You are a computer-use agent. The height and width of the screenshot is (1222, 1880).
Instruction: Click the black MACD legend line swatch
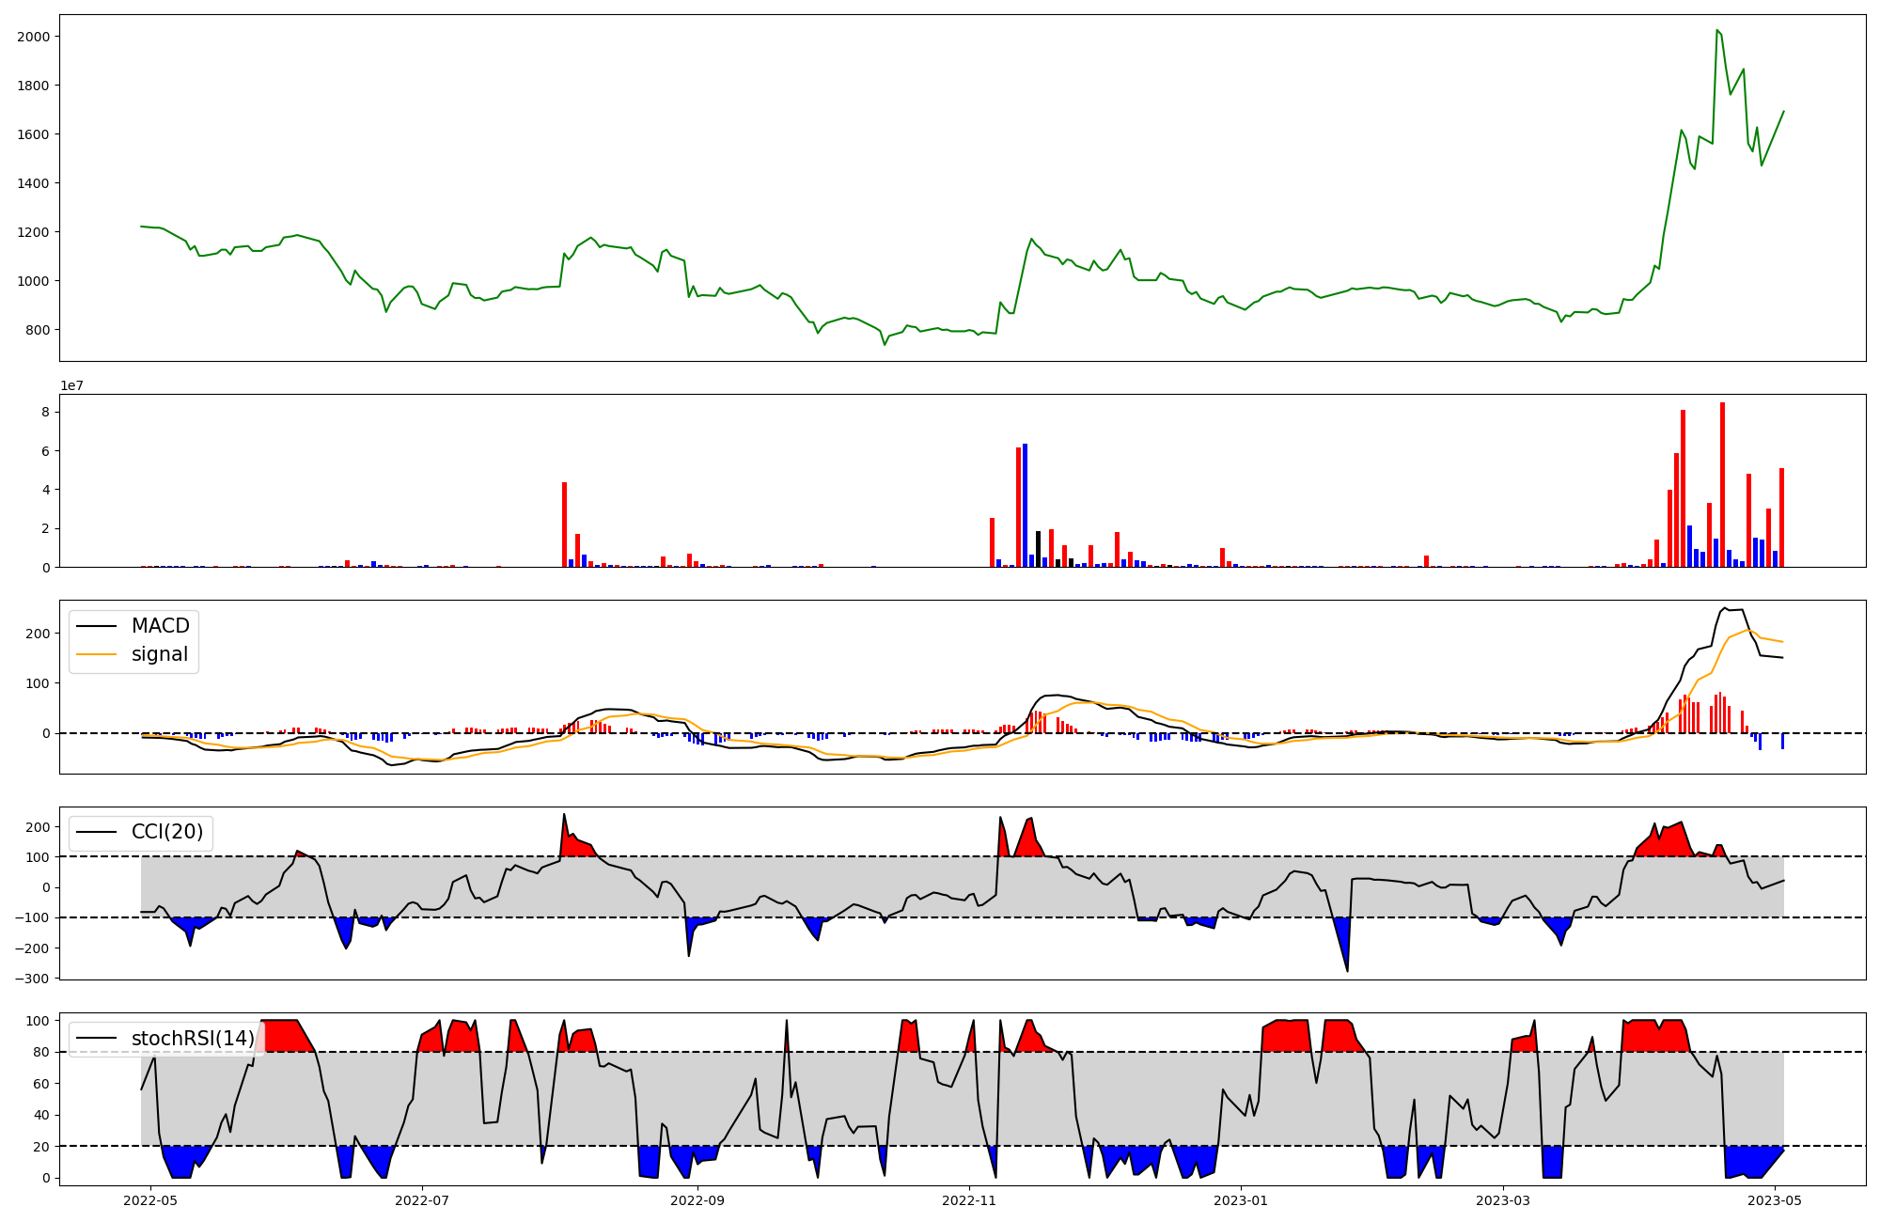96,626
